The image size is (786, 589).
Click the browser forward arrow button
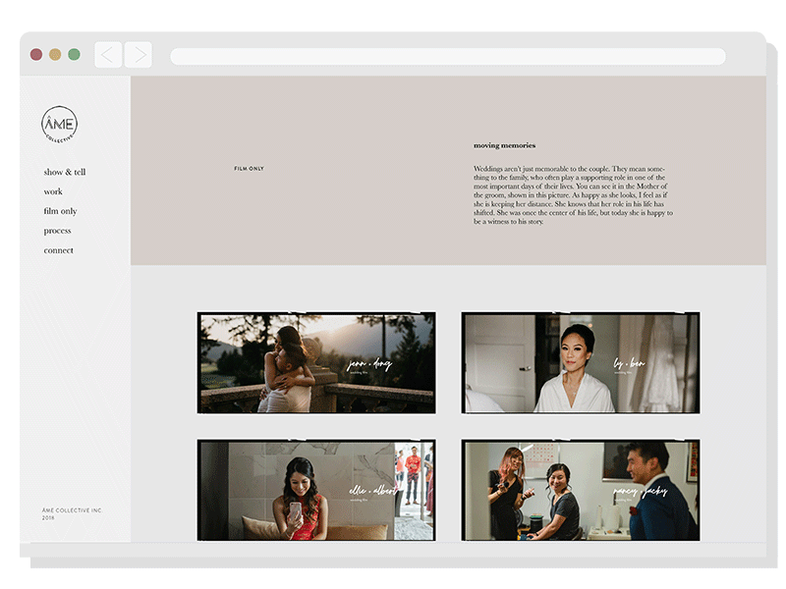(x=139, y=55)
